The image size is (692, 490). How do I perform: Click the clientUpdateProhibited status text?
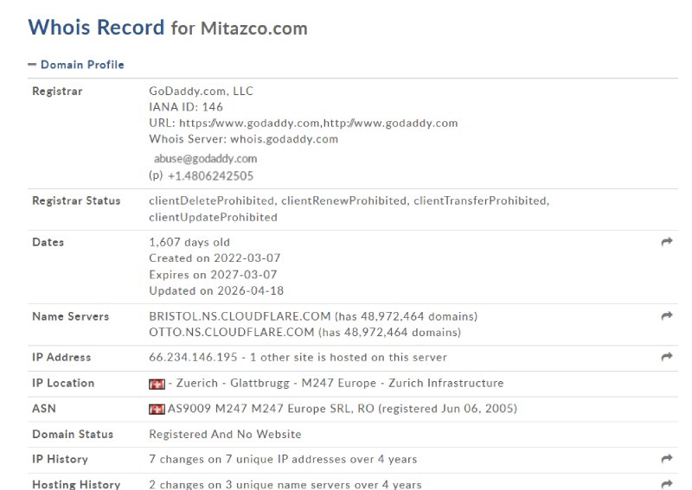pos(213,217)
